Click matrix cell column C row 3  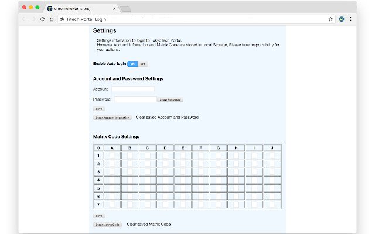pyautogui.click(x=148, y=172)
